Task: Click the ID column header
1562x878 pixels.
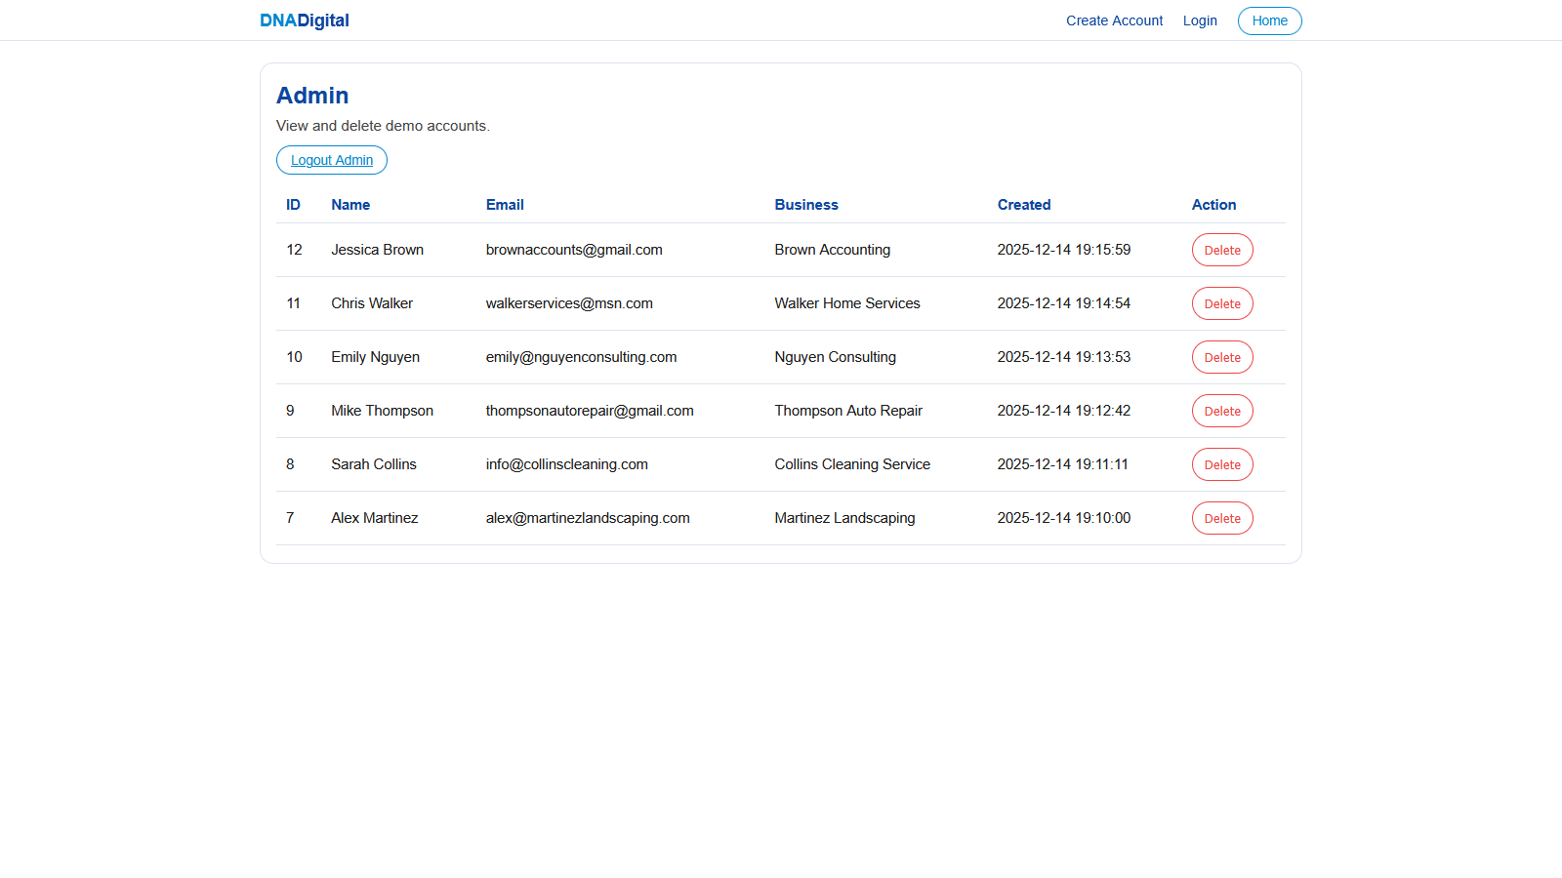Action: click(293, 205)
